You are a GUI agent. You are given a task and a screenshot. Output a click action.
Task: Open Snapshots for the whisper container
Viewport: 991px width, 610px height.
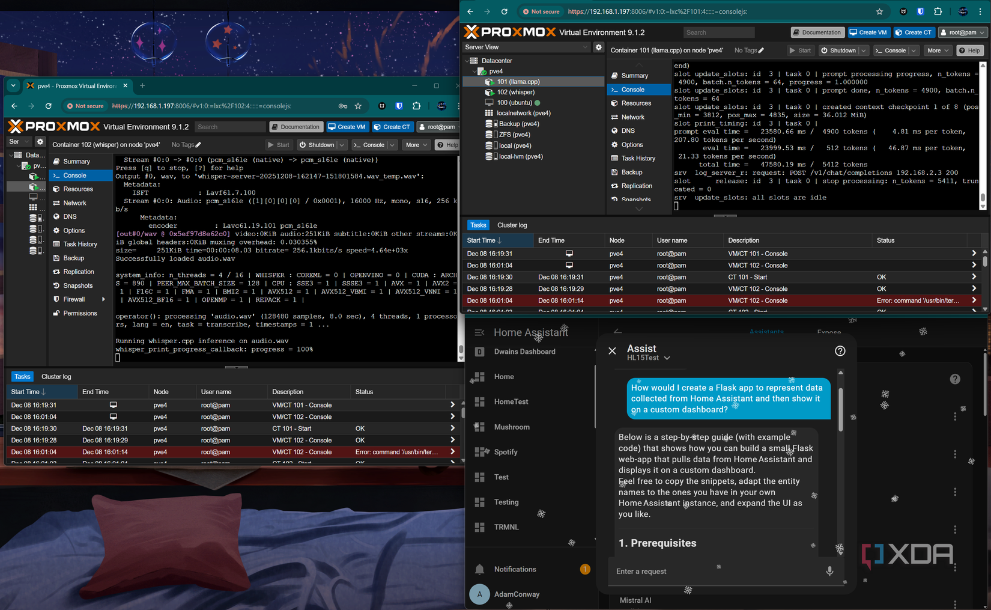tap(79, 285)
